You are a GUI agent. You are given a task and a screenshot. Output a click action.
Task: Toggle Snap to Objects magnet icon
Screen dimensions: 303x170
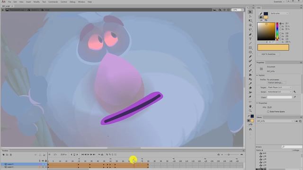tap(250, 129)
